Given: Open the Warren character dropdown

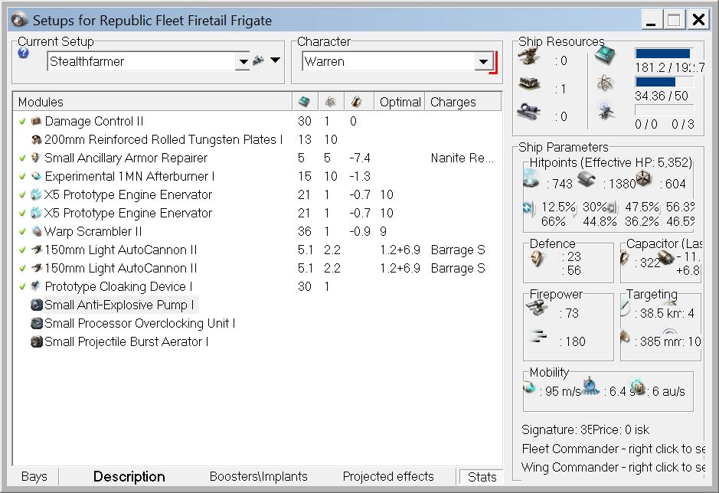Looking at the screenshot, I should coord(483,61).
